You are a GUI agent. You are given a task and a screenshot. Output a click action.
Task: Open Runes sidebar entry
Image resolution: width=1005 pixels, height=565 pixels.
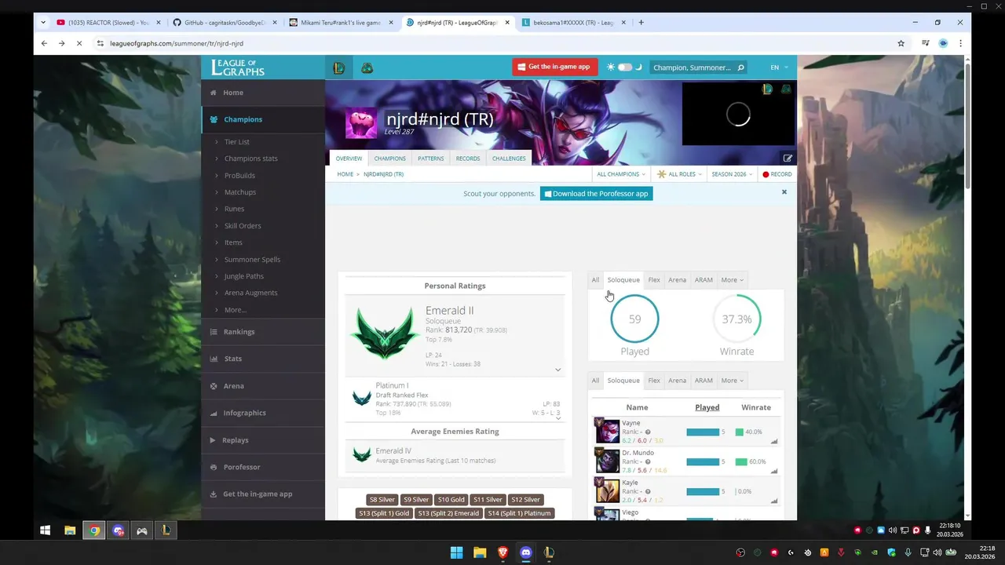[x=234, y=209]
